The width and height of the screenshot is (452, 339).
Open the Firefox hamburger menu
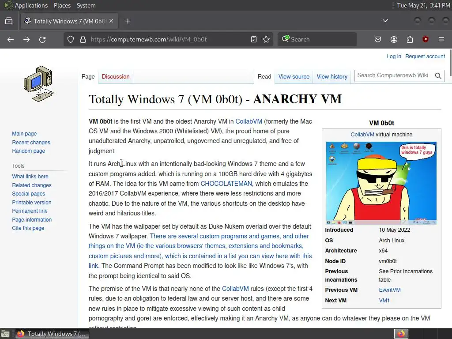(x=441, y=39)
